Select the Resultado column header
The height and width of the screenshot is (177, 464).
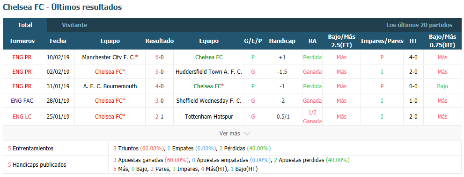click(x=160, y=41)
